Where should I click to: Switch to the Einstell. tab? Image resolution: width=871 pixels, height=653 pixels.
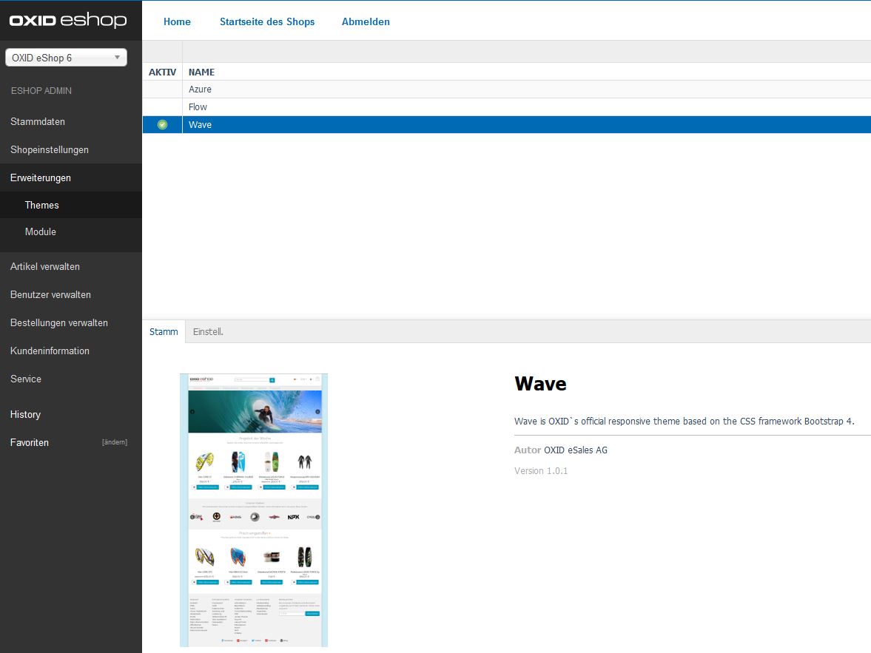click(208, 332)
